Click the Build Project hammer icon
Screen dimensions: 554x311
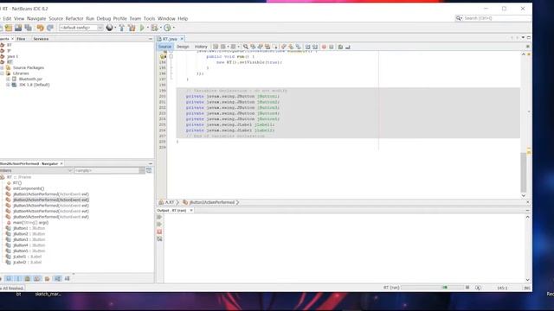[121, 28]
